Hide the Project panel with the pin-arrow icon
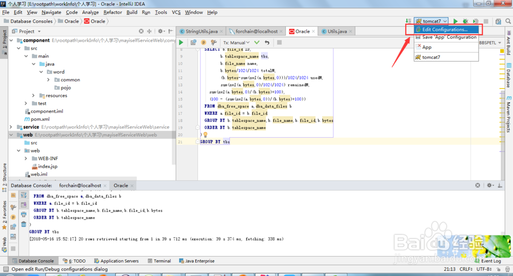The image size is (513, 276). pyautogui.click(x=170, y=31)
